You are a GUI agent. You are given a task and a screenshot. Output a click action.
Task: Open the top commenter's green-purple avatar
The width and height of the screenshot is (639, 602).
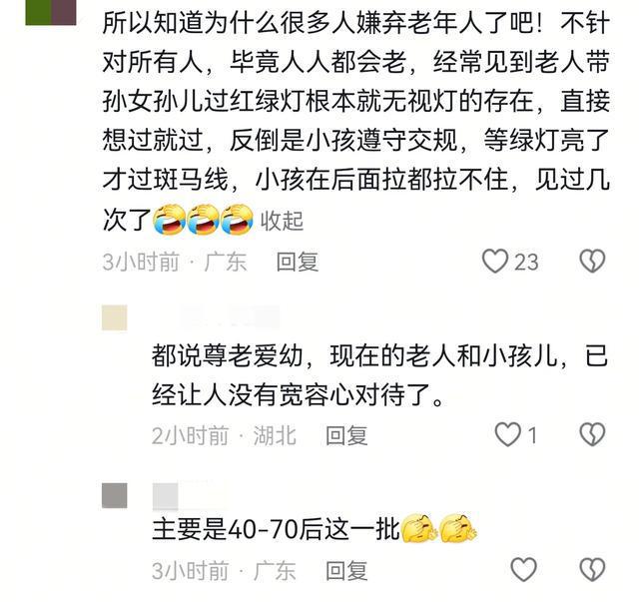click(x=51, y=12)
